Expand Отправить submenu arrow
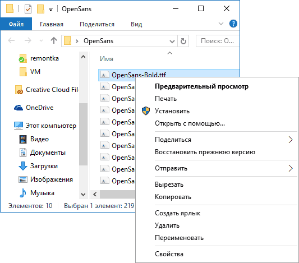 coord(291,168)
